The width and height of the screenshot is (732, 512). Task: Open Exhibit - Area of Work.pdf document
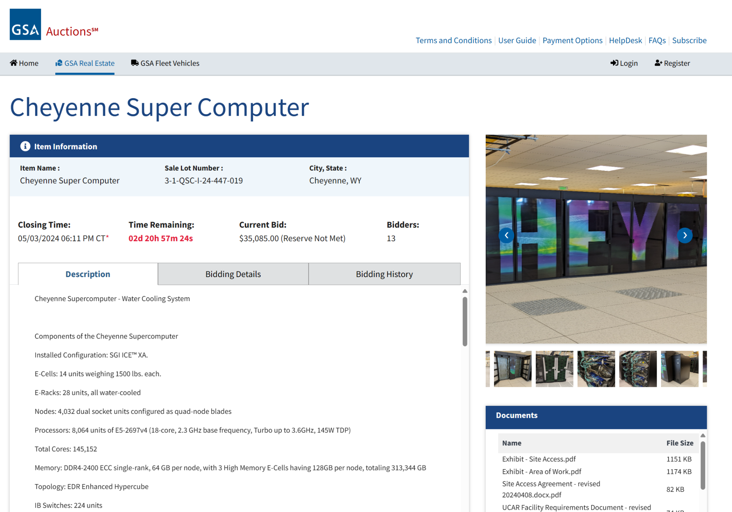541,471
